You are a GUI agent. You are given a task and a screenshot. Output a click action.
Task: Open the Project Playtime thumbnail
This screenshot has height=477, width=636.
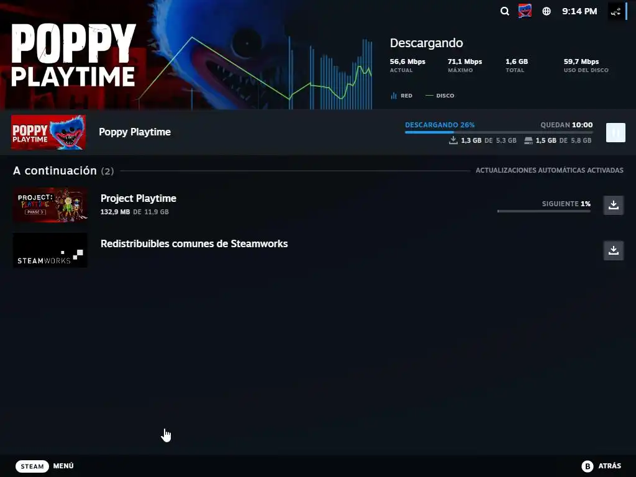(x=50, y=205)
